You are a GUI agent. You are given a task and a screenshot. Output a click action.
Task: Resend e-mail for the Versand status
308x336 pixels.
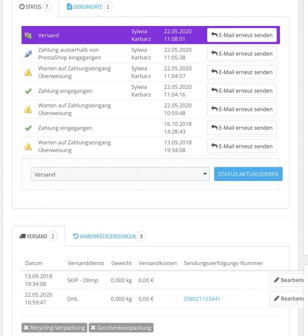tap(242, 35)
